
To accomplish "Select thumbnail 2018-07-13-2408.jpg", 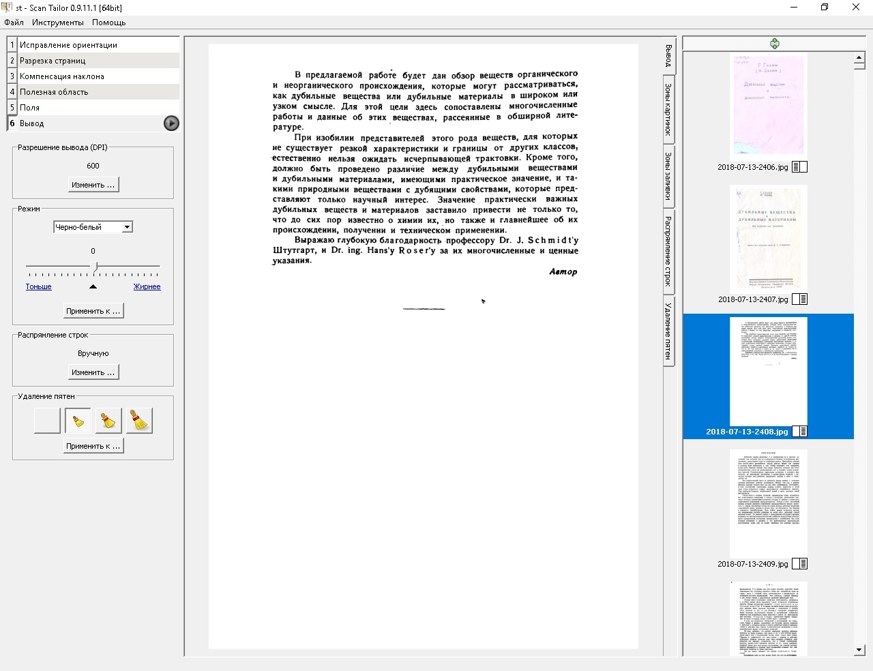I will pos(768,372).
